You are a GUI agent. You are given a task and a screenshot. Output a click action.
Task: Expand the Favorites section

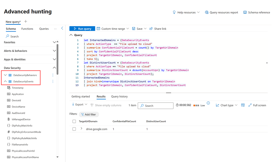point(54,42)
